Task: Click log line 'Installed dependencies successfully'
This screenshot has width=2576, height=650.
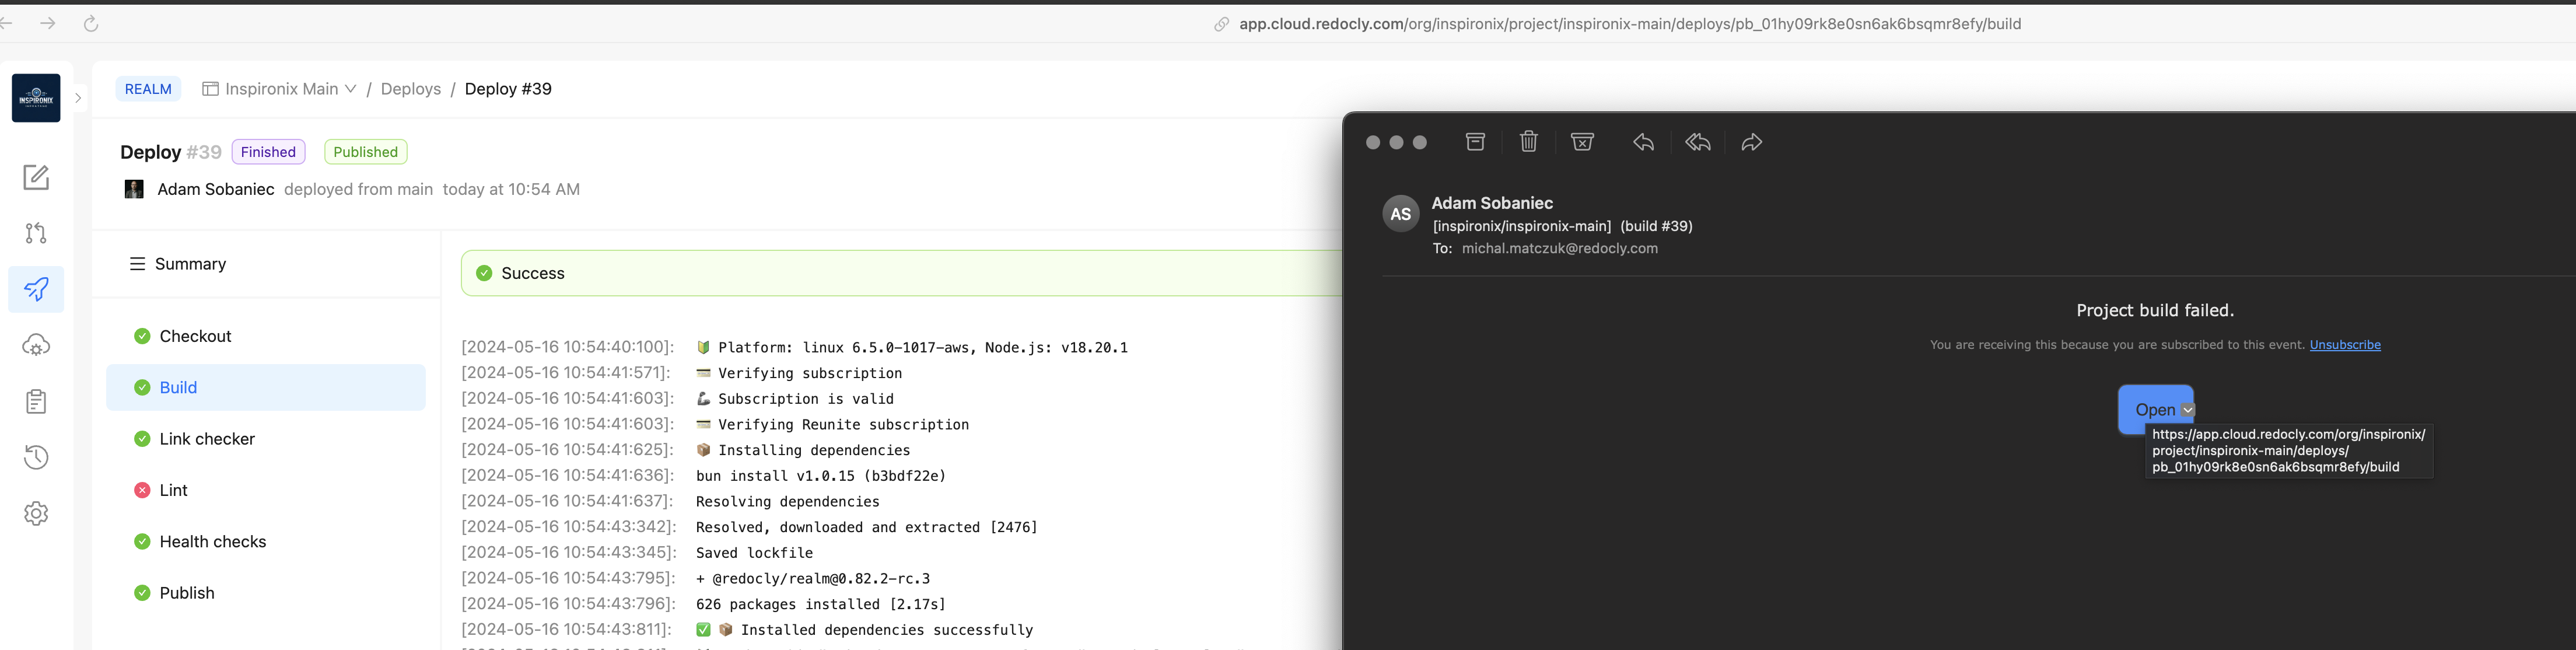Action: tap(864, 630)
